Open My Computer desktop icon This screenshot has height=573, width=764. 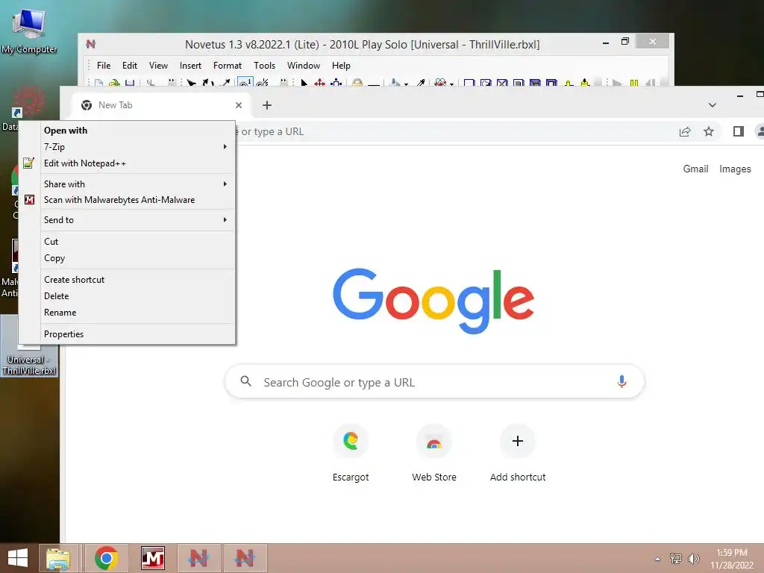[x=29, y=30]
